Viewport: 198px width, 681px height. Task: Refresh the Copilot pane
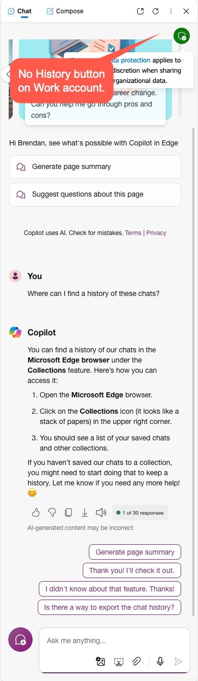click(156, 11)
